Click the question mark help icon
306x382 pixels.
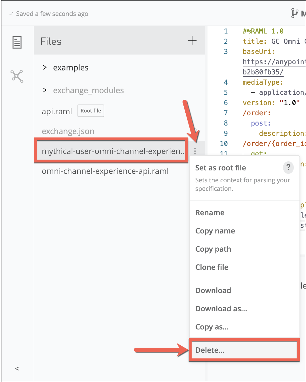point(288,167)
